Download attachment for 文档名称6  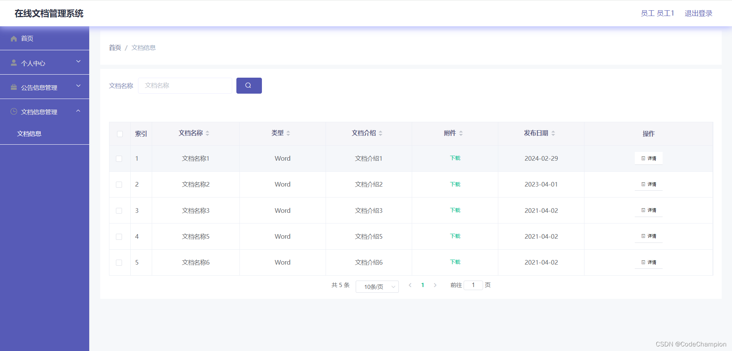point(455,262)
